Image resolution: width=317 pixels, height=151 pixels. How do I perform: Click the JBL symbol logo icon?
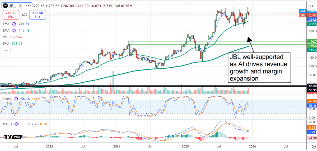pos(4,5)
